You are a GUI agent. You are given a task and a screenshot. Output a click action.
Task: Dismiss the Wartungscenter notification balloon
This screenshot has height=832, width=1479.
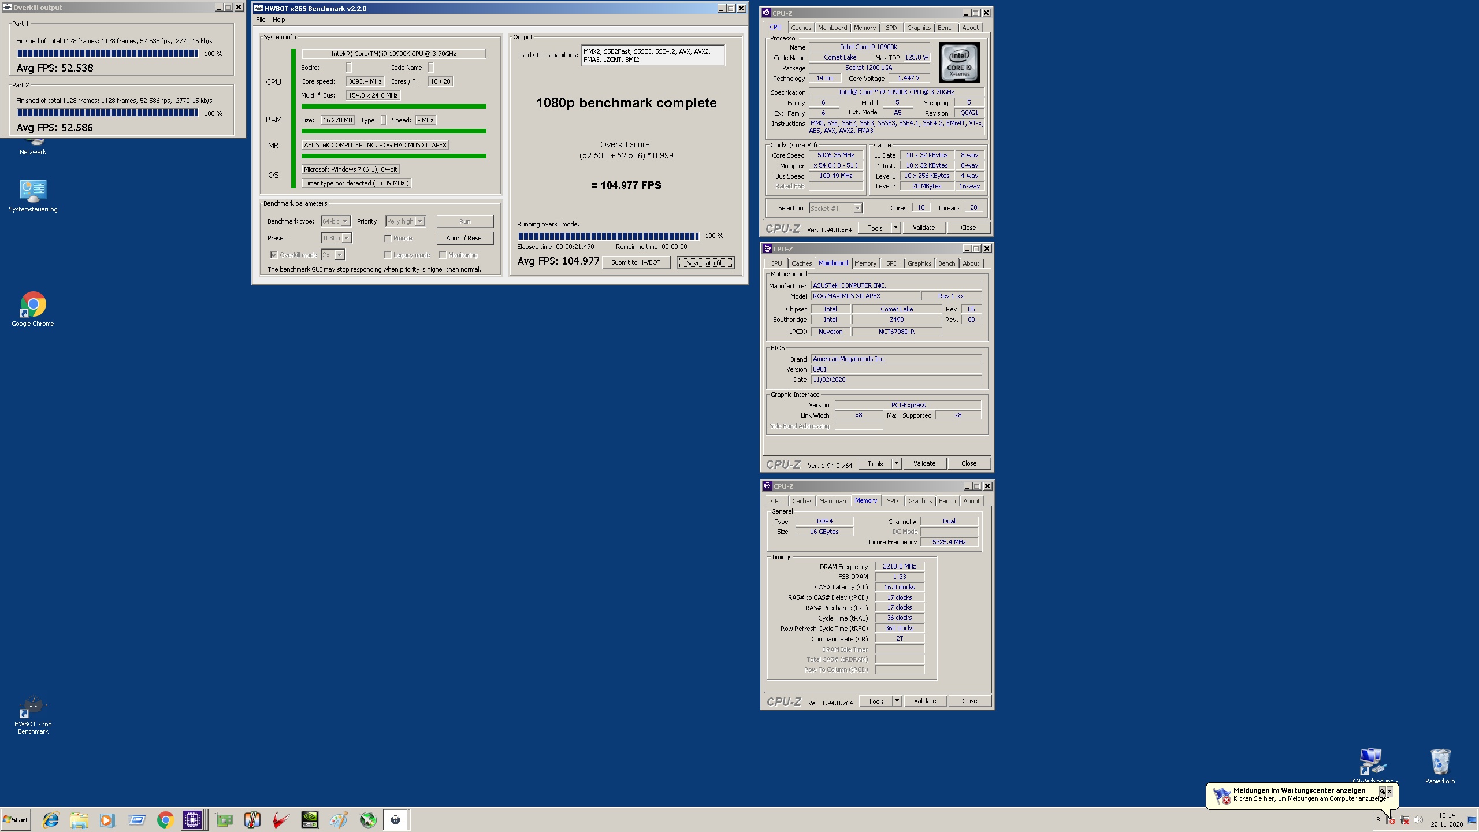point(1389,791)
